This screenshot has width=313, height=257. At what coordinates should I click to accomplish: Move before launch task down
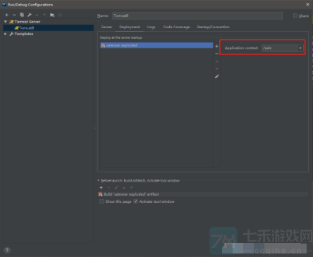[131, 187]
